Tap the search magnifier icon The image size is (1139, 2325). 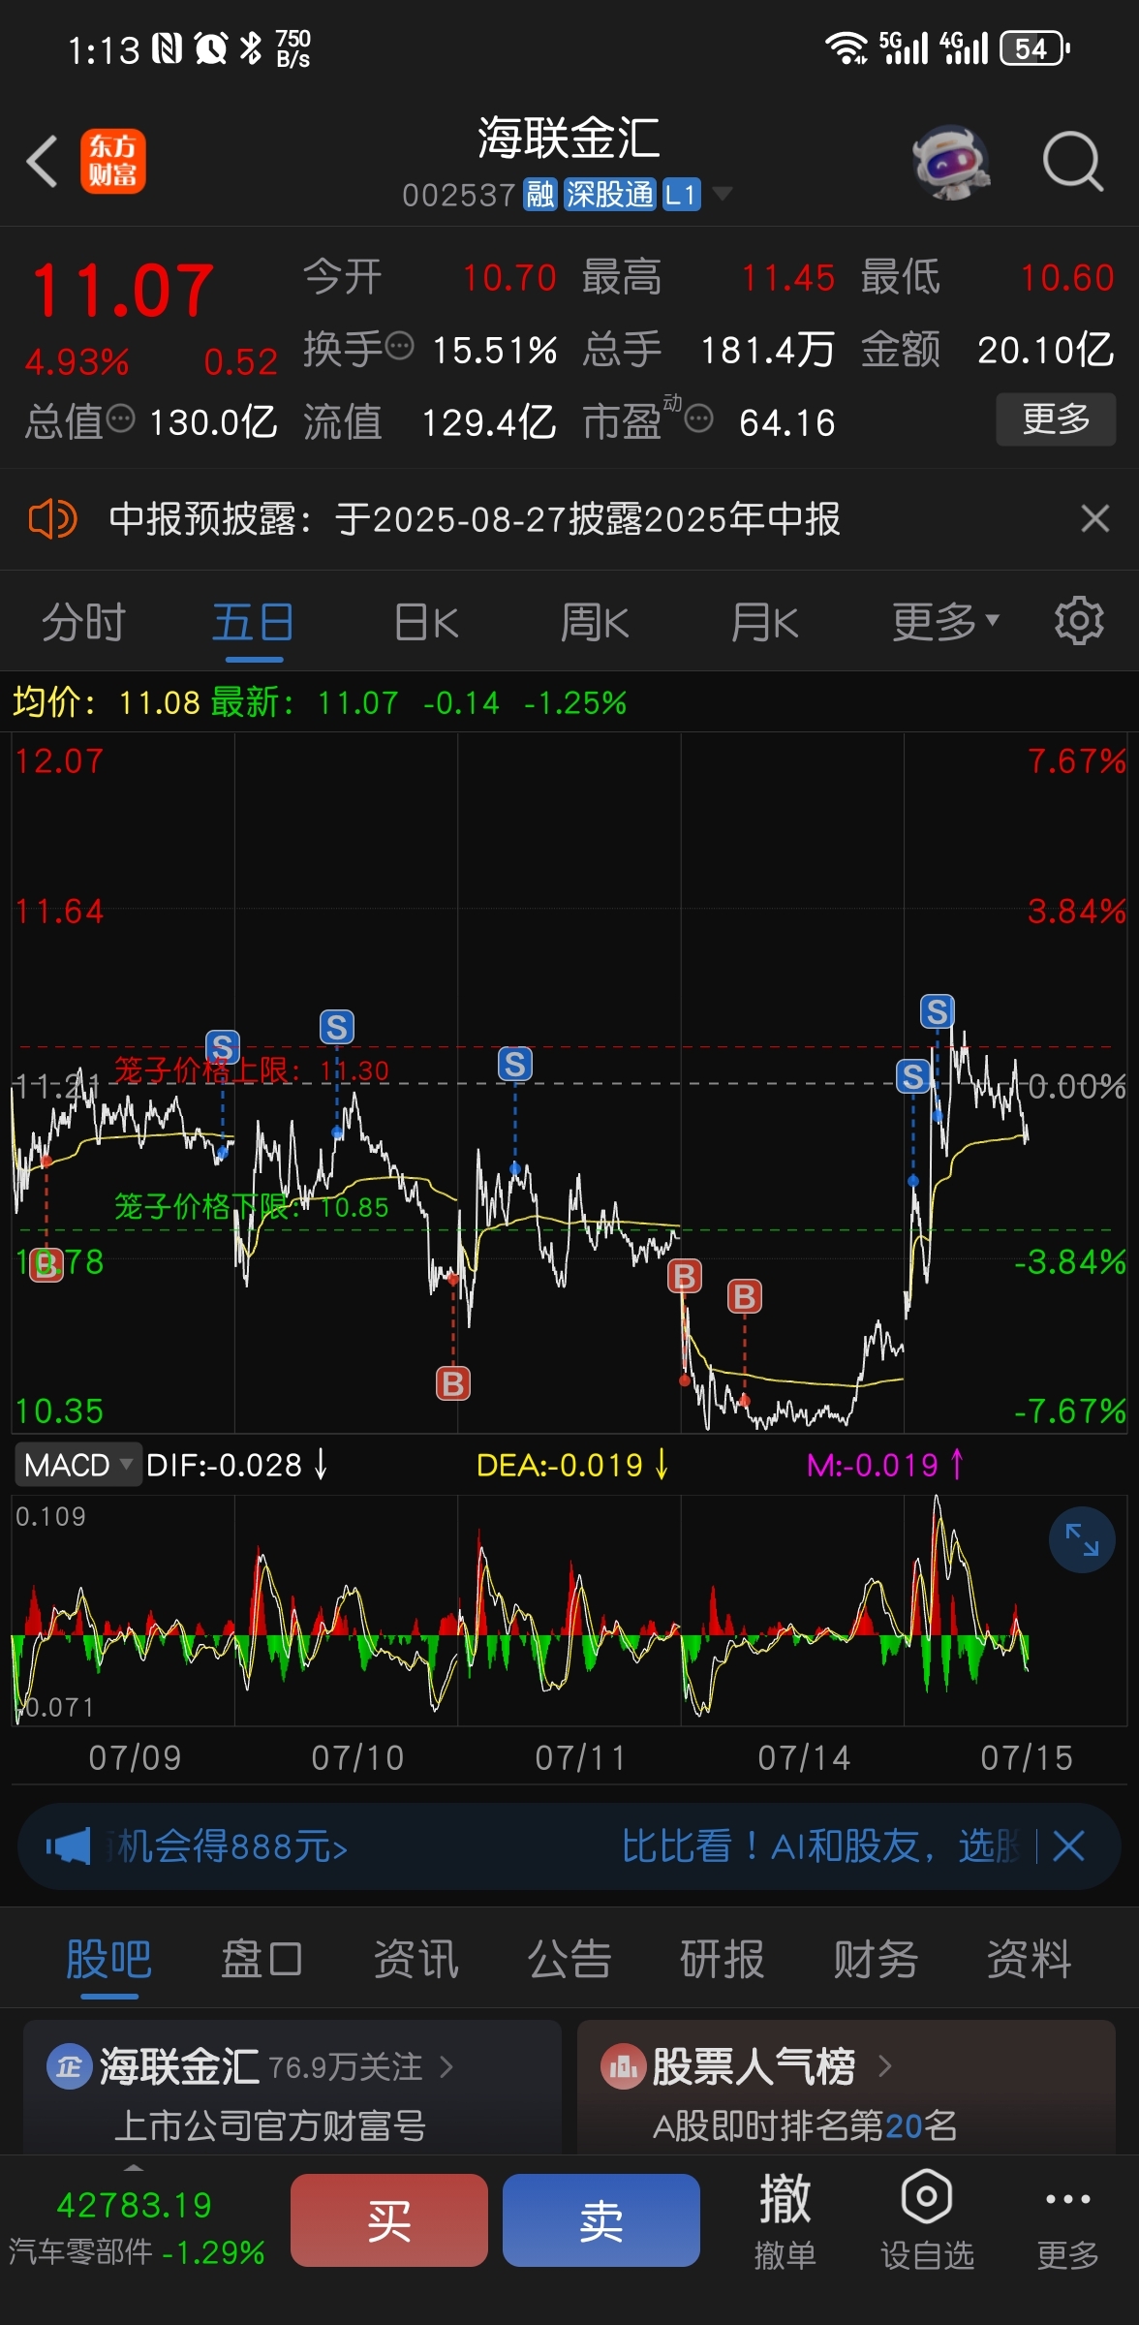coord(1072,162)
